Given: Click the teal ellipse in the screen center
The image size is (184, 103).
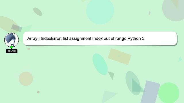Looking at the screenshot, I should [100, 64].
